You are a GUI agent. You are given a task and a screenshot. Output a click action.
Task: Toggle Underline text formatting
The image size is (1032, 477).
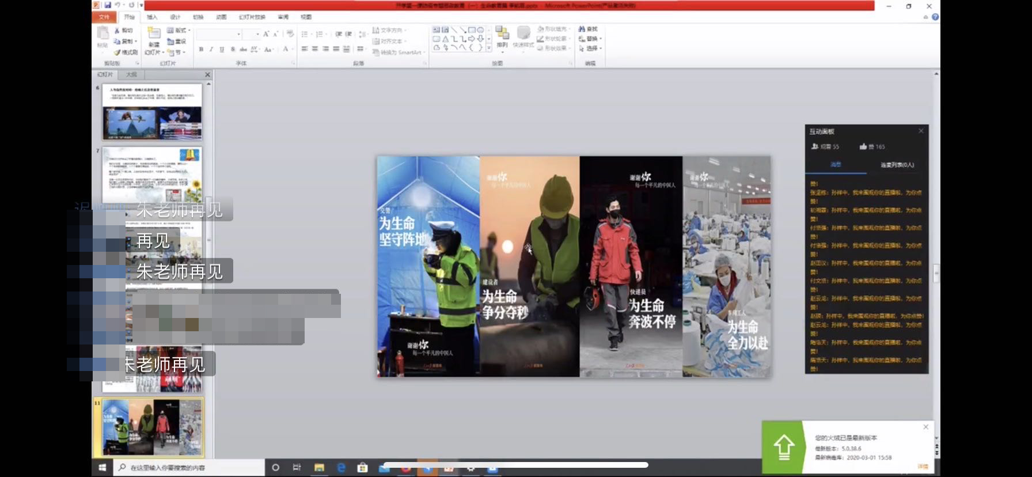pos(222,50)
